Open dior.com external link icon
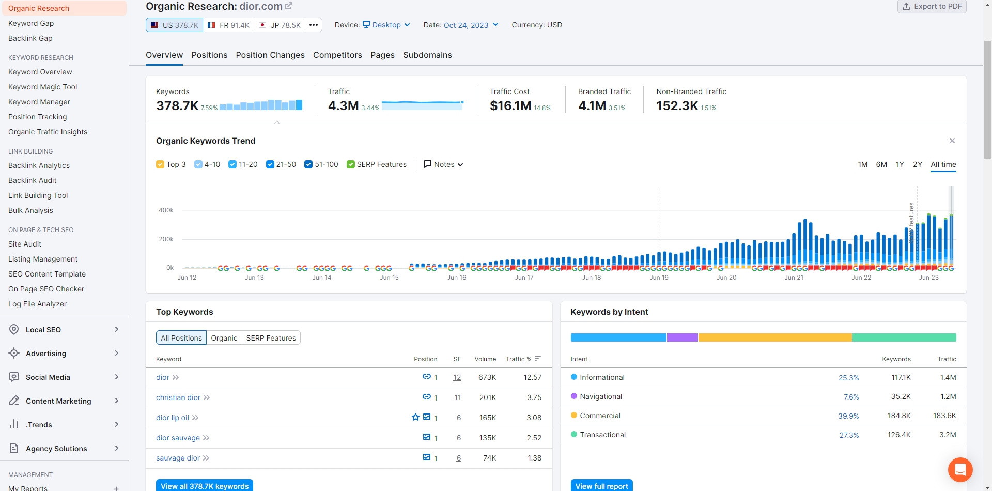 pos(289,6)
